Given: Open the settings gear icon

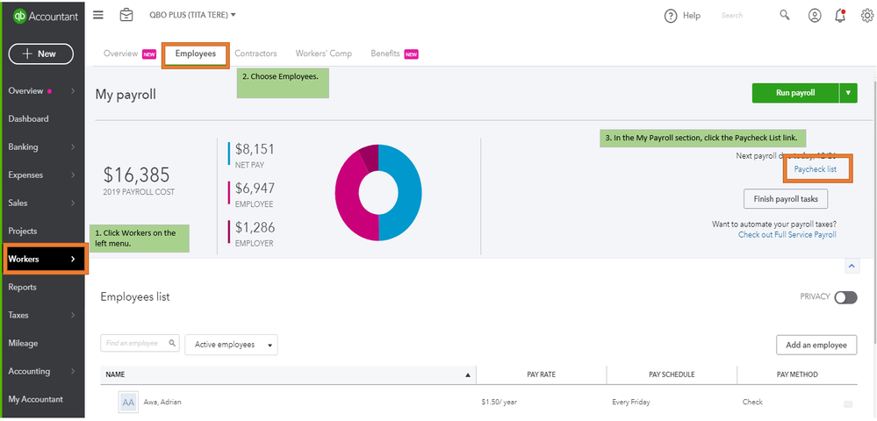Looking at the screenshot, I should coord(866,16).
